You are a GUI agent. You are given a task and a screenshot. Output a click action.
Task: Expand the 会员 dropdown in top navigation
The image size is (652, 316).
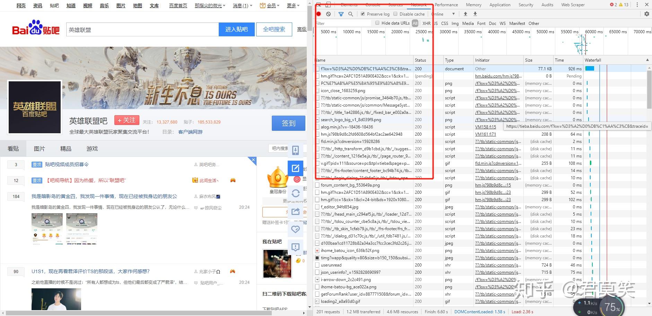[x=269, y=6]
